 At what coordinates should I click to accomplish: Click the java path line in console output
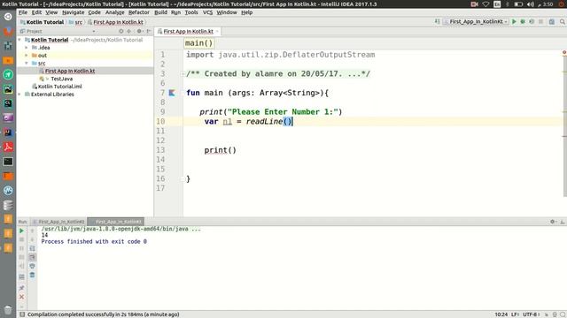point(120,229)
